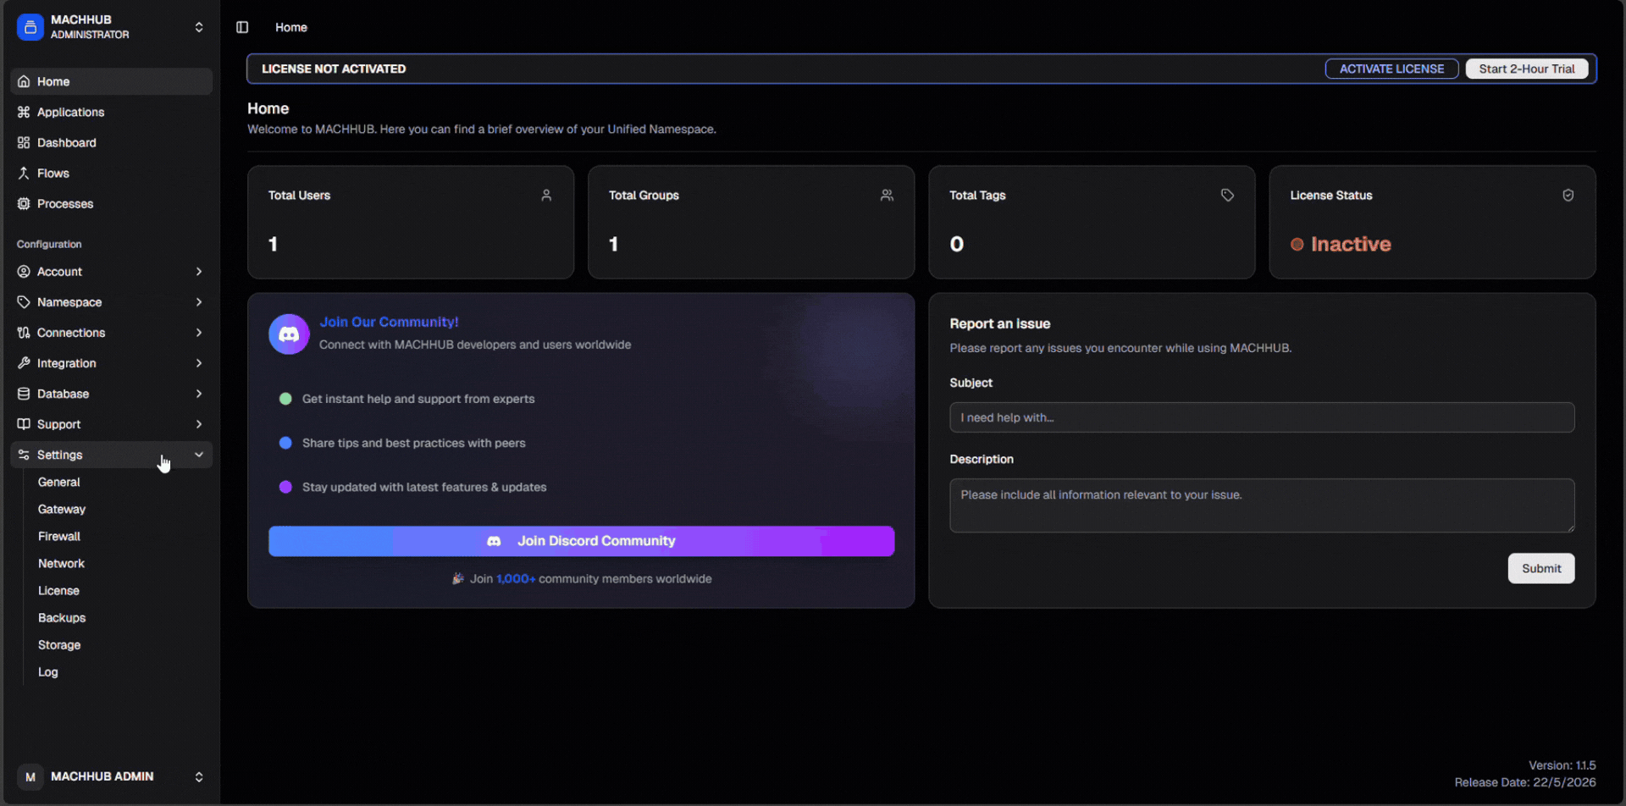Select General under Settings
The width and height of the screenshot is (1626, 806).
coord(59,482)
